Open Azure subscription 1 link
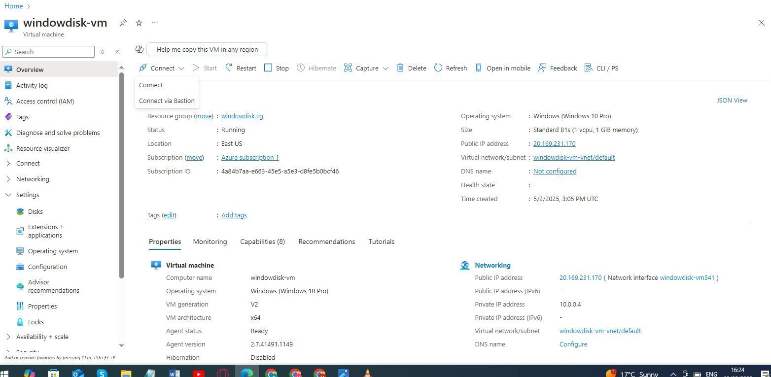This screenshot has height=377, width=771. pyautogui.click(x=250, y=157)
